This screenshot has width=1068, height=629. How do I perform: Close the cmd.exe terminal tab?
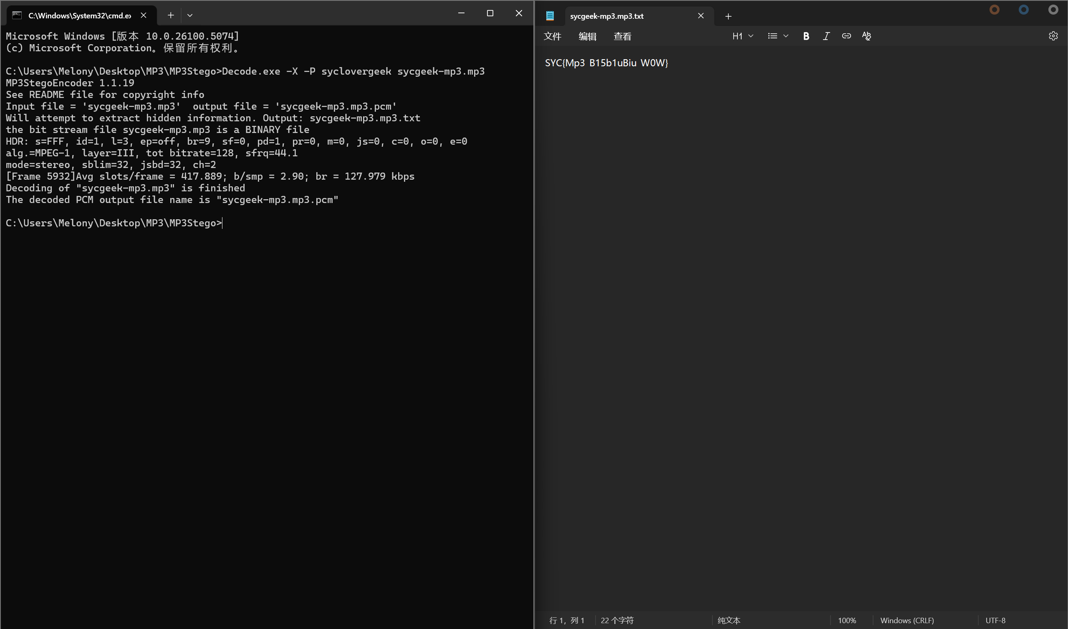144,15
